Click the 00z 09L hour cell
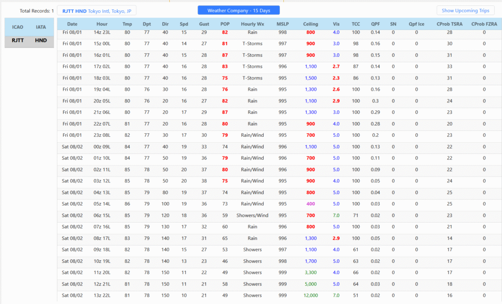This screenshot has height=304, width=502. point(102,147)
